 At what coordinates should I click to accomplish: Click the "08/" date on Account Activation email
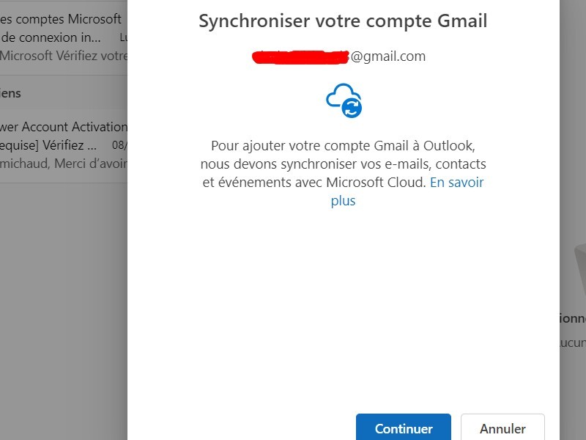[119, 144]
